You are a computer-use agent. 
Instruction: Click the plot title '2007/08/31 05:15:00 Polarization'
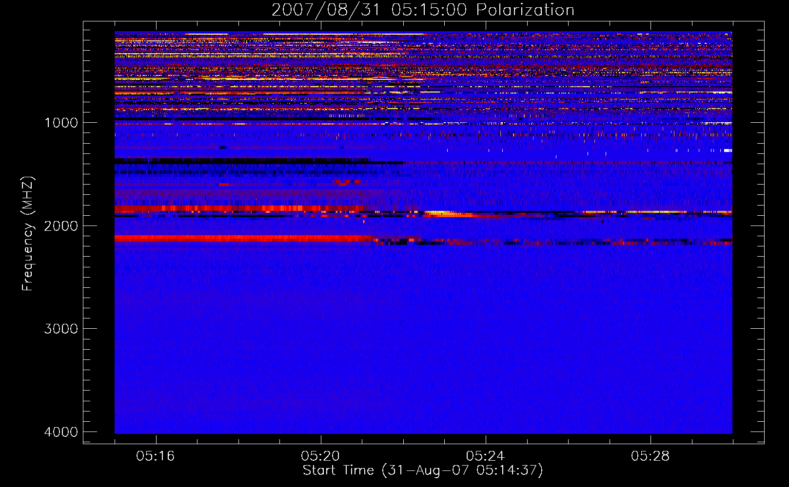(x=423, y=10)
